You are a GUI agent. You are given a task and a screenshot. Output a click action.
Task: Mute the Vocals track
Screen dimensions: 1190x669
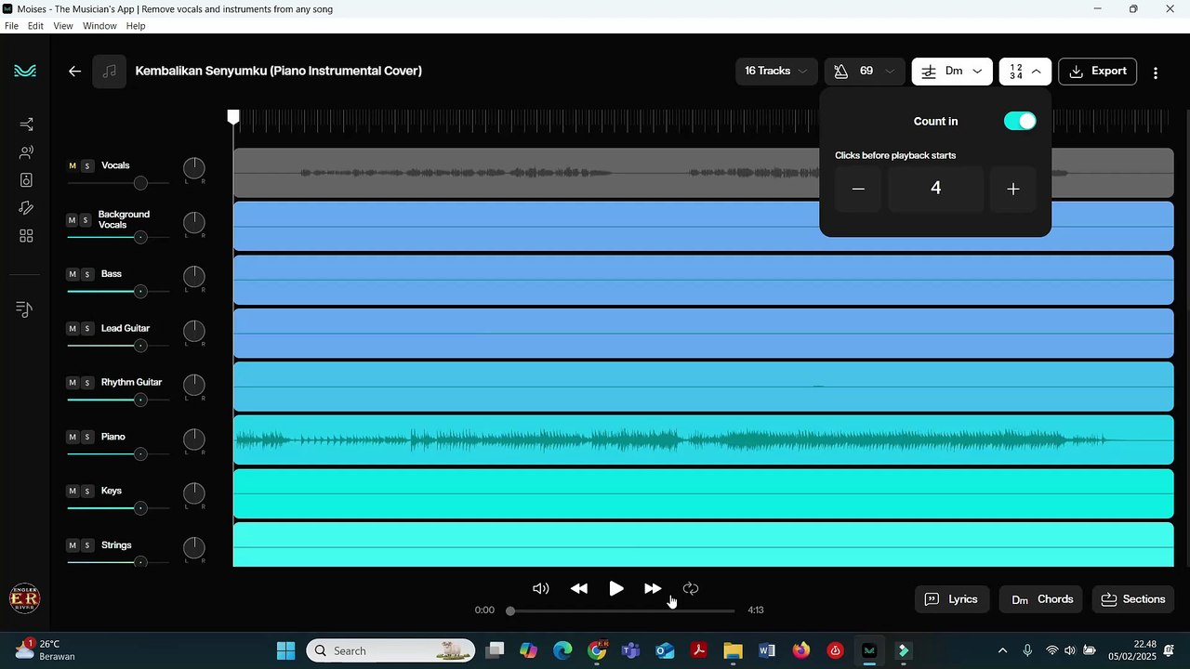point(73,166)
